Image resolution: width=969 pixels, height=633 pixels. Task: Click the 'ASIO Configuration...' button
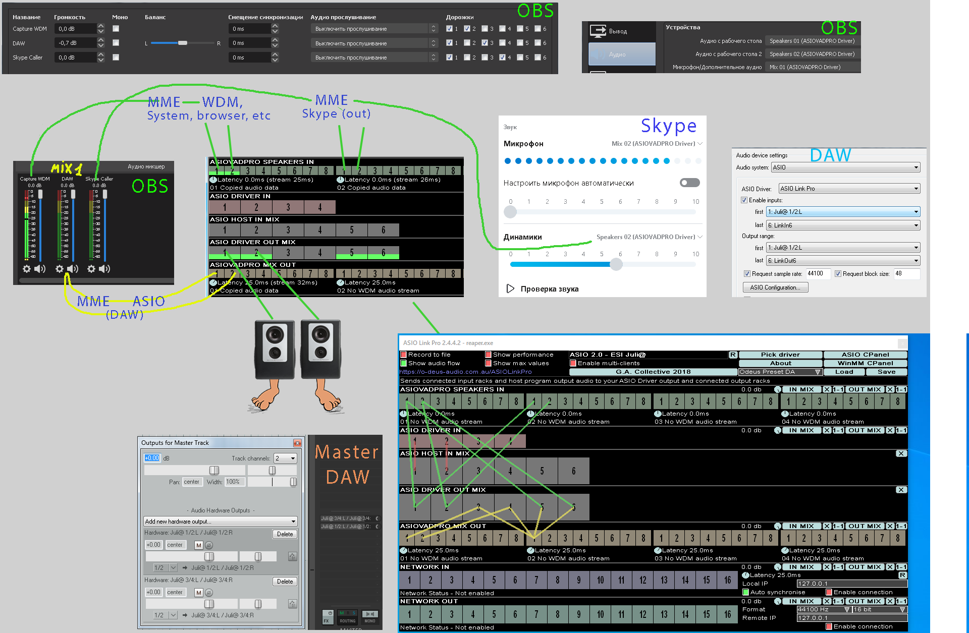point(775,287)
